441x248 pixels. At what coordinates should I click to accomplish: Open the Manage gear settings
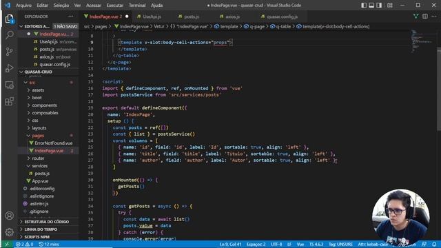point(9,232)
